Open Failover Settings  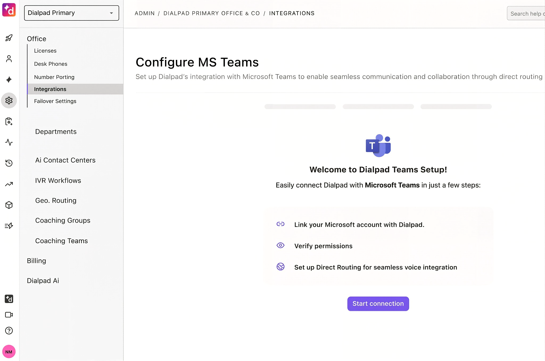click(x=55, y=101)
